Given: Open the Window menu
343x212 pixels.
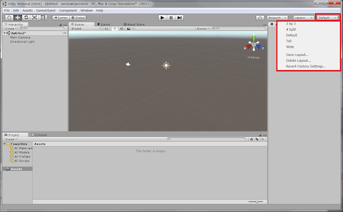Looking at the screenshot, I should pyautogui.click(x=86, y=11).
